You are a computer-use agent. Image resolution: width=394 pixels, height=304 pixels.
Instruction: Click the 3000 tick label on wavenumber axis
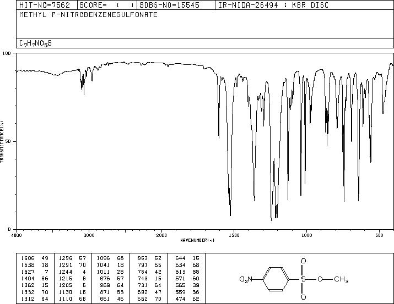point(89,235)
